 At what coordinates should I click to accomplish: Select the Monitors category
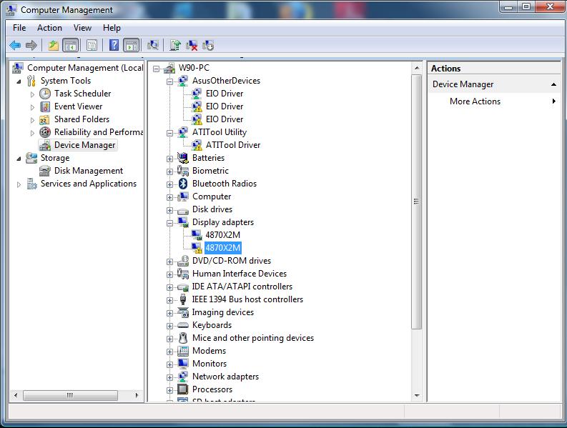coord(209,364)
